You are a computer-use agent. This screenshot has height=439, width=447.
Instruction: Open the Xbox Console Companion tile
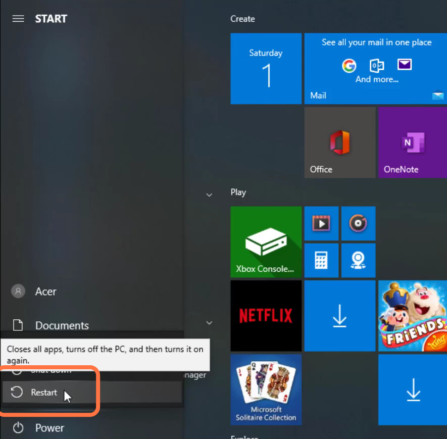(x=266, y=242)
